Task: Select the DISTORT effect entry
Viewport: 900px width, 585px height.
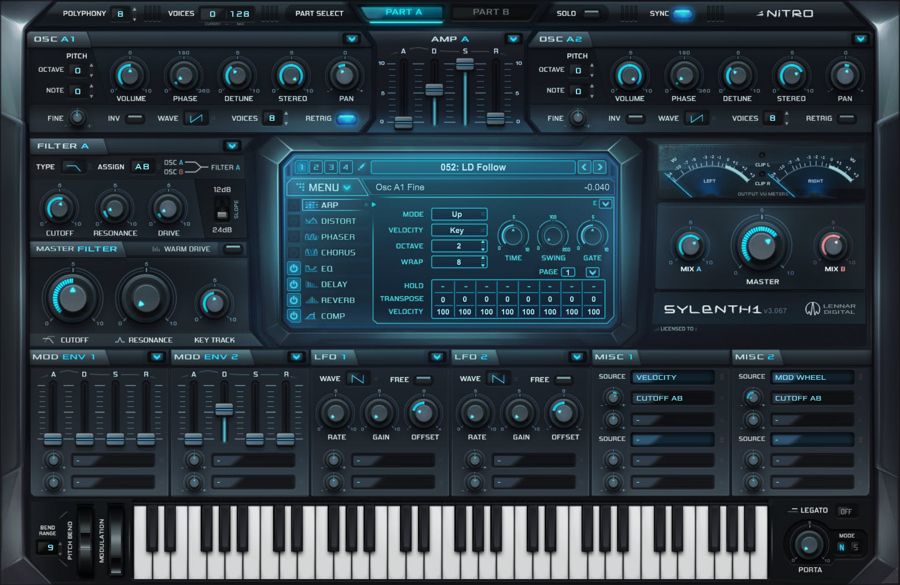Action: [339, 221]
